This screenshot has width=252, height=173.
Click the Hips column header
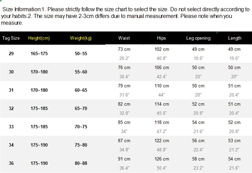pos(161,38)
